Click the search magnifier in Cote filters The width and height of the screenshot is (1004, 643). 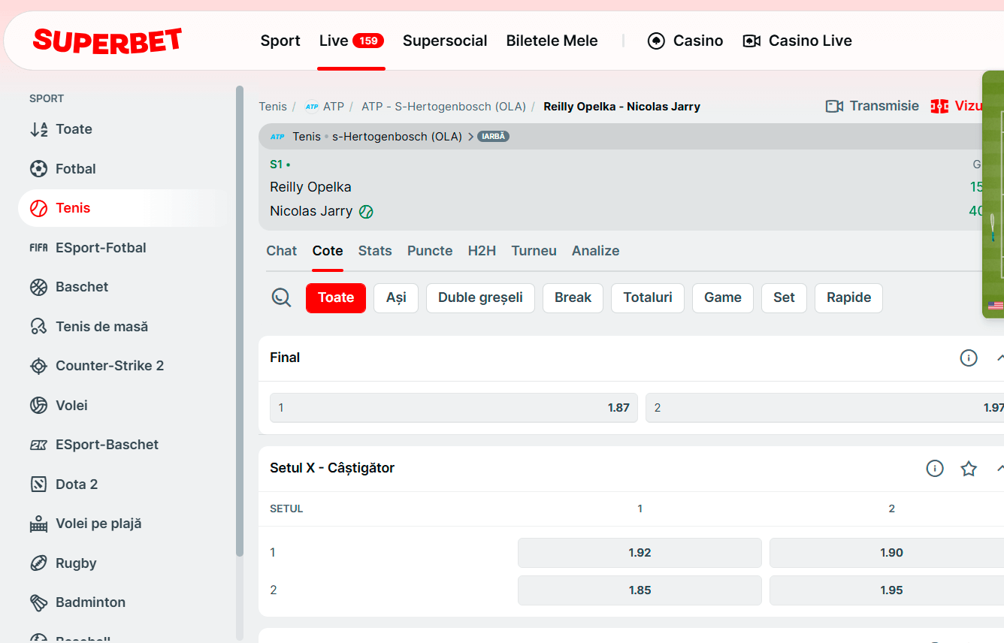[281, 297]
